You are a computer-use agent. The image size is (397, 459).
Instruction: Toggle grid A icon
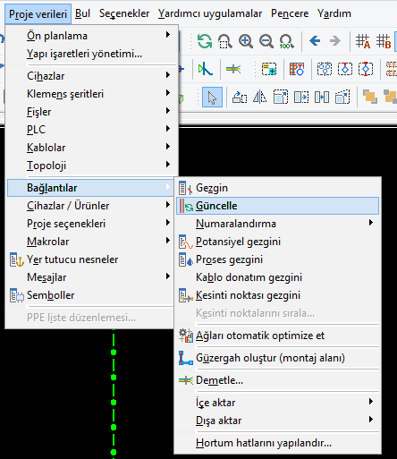coord(363,41)
